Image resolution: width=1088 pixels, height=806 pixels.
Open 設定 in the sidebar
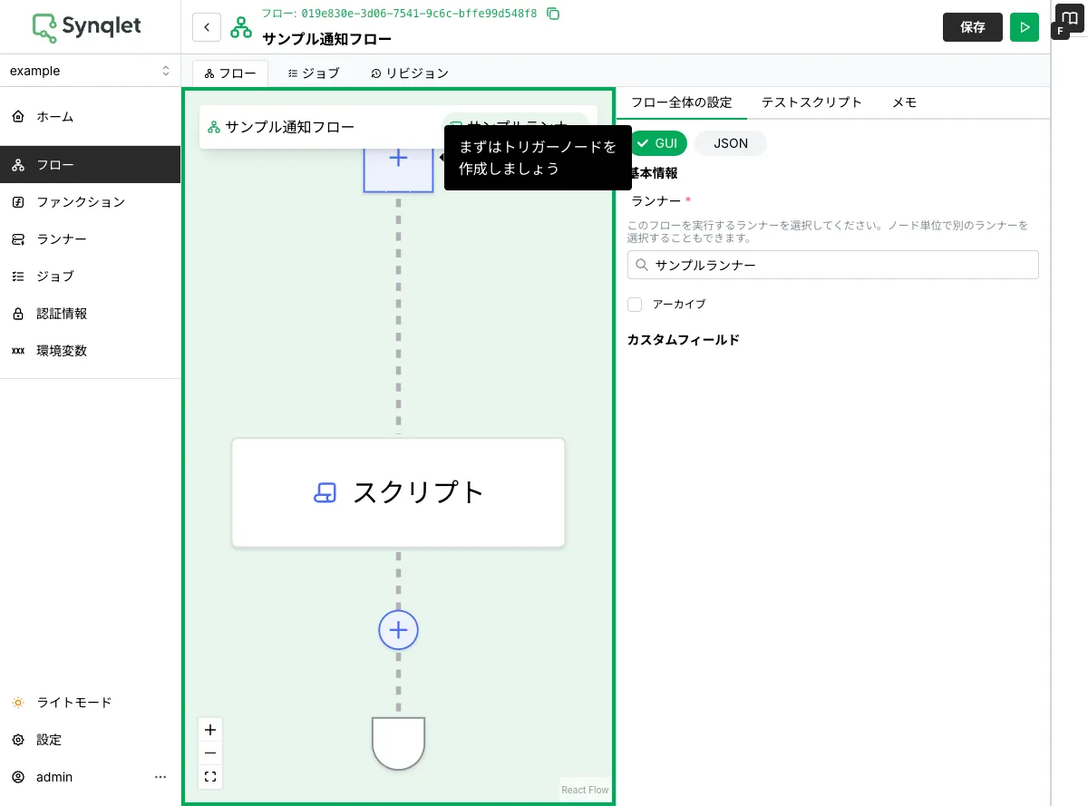[x=90, y=740]
